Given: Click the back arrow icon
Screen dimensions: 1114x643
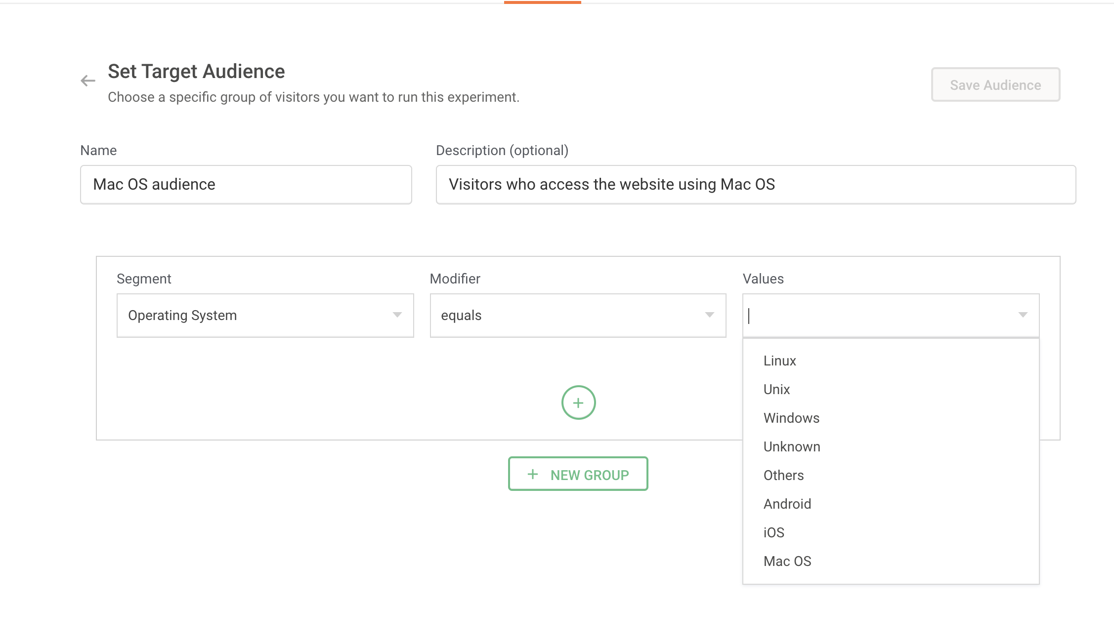Looking at the screenshot, I should pos(88,80).
